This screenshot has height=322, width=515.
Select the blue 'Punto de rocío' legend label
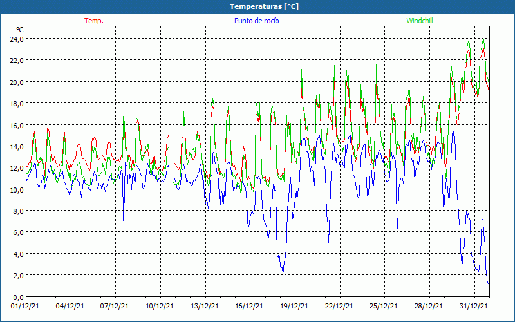[x=256, y=21]
